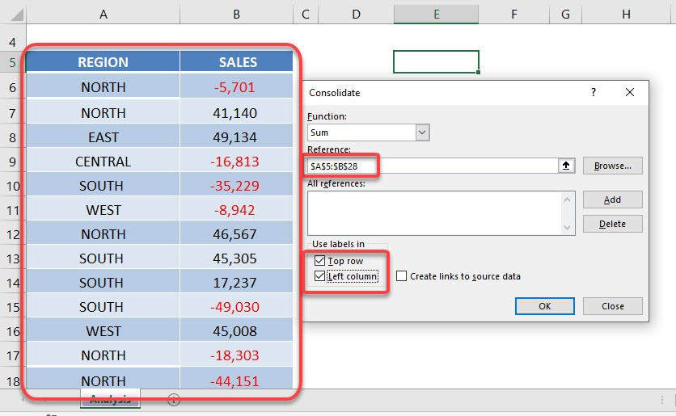Viewport: 676px width, 416px height.
Task: Click the collapse dialog arrow beside Reference field
Action: point(566,166)
